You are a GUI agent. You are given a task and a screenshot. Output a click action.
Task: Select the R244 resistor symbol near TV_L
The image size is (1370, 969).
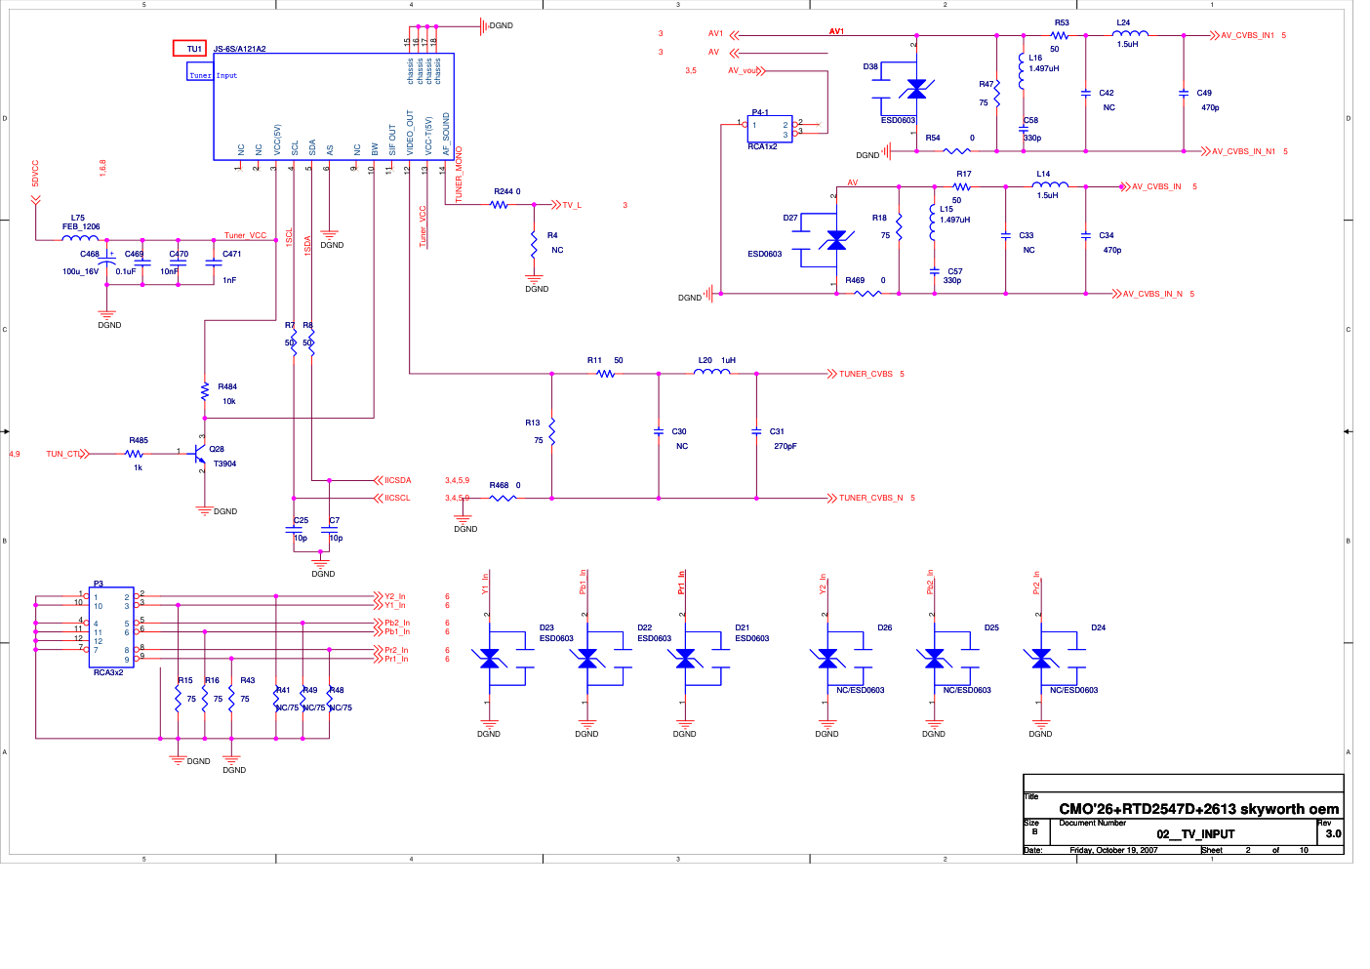(500, 205)
